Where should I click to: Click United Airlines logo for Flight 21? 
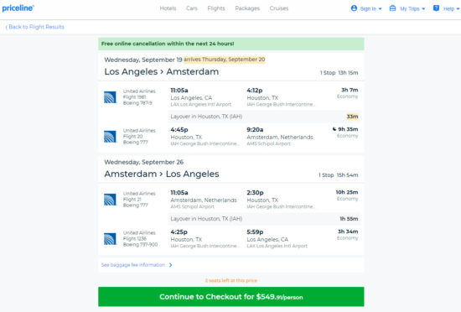point(110,200)
